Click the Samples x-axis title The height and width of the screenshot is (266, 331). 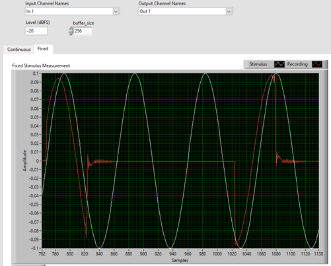180,261
